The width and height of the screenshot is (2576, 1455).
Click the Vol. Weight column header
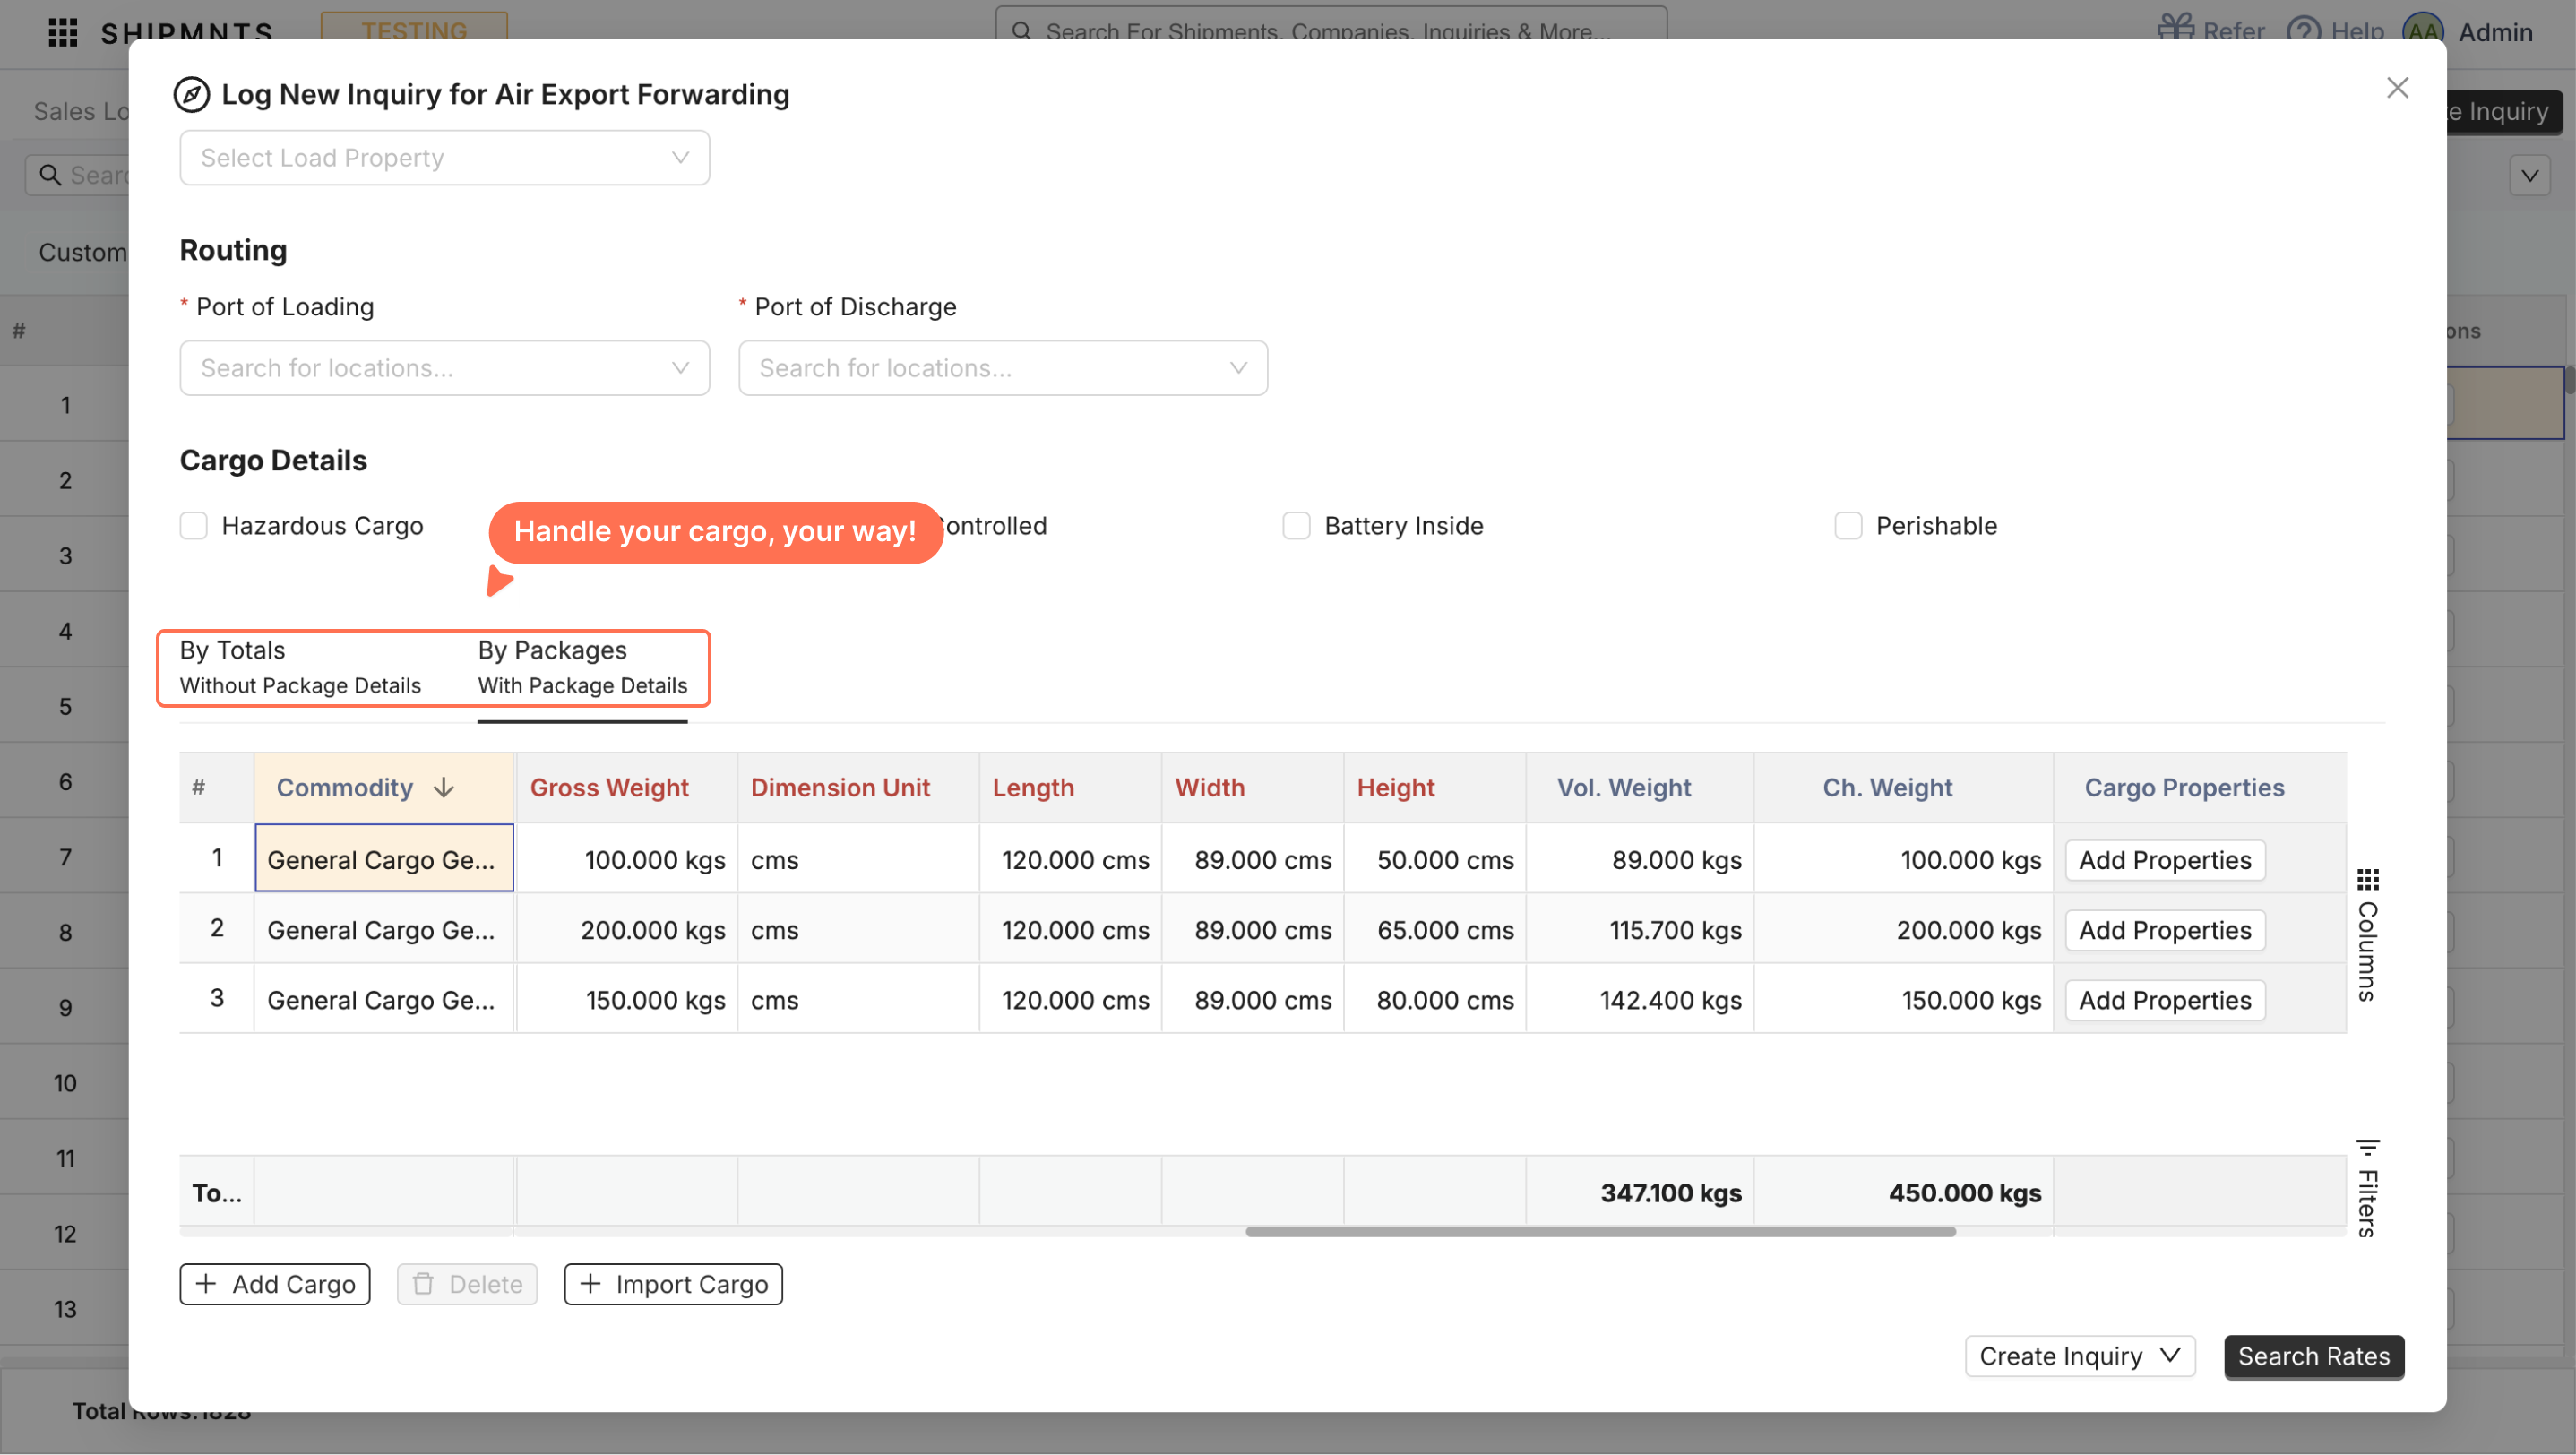click(1639, 788)
